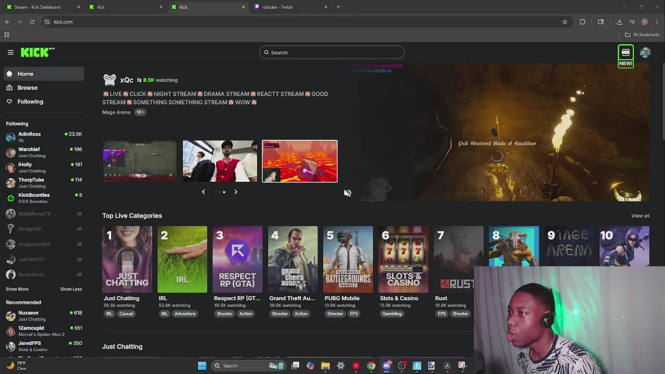This screenshot has height=374, width=665.
Task: Open offline JonTert117 channel
Action: pos(44,259)
